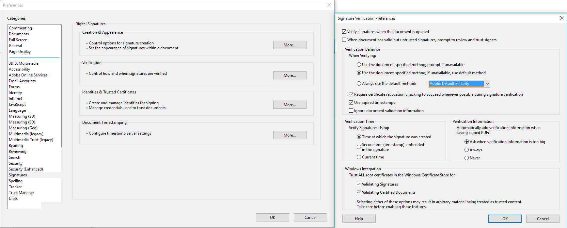Select Time at which signature was created
Image resolution: width=567 pixels, height=228 pixels.
point(359,137)
